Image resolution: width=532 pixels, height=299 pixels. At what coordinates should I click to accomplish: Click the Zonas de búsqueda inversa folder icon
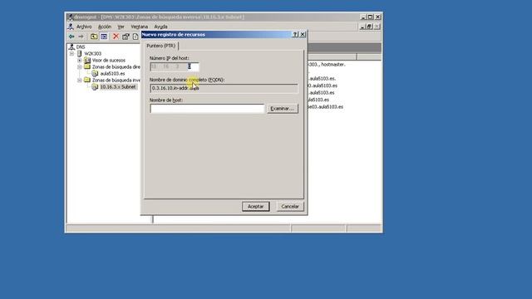coord(87,80)
